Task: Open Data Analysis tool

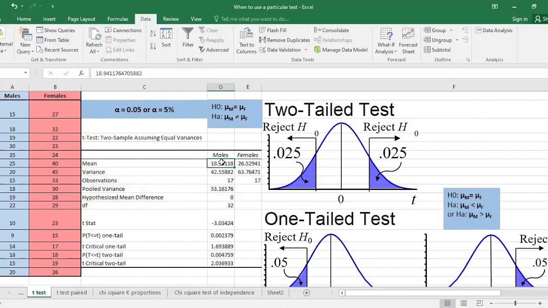Action: pos(494,30)
